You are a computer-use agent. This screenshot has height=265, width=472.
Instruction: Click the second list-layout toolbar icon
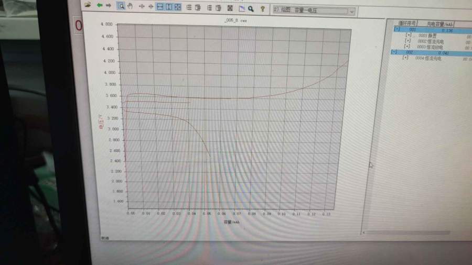(x=198, y=8)
